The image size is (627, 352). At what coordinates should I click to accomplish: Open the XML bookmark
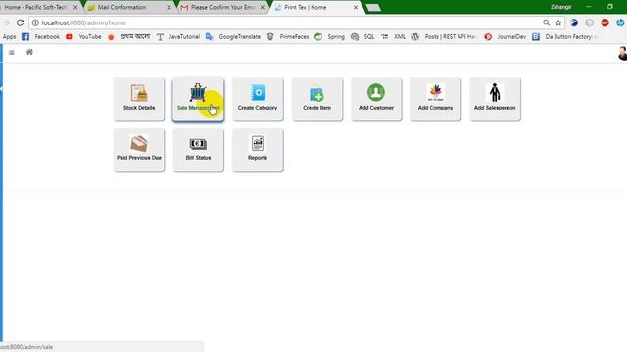pos(393,37)
